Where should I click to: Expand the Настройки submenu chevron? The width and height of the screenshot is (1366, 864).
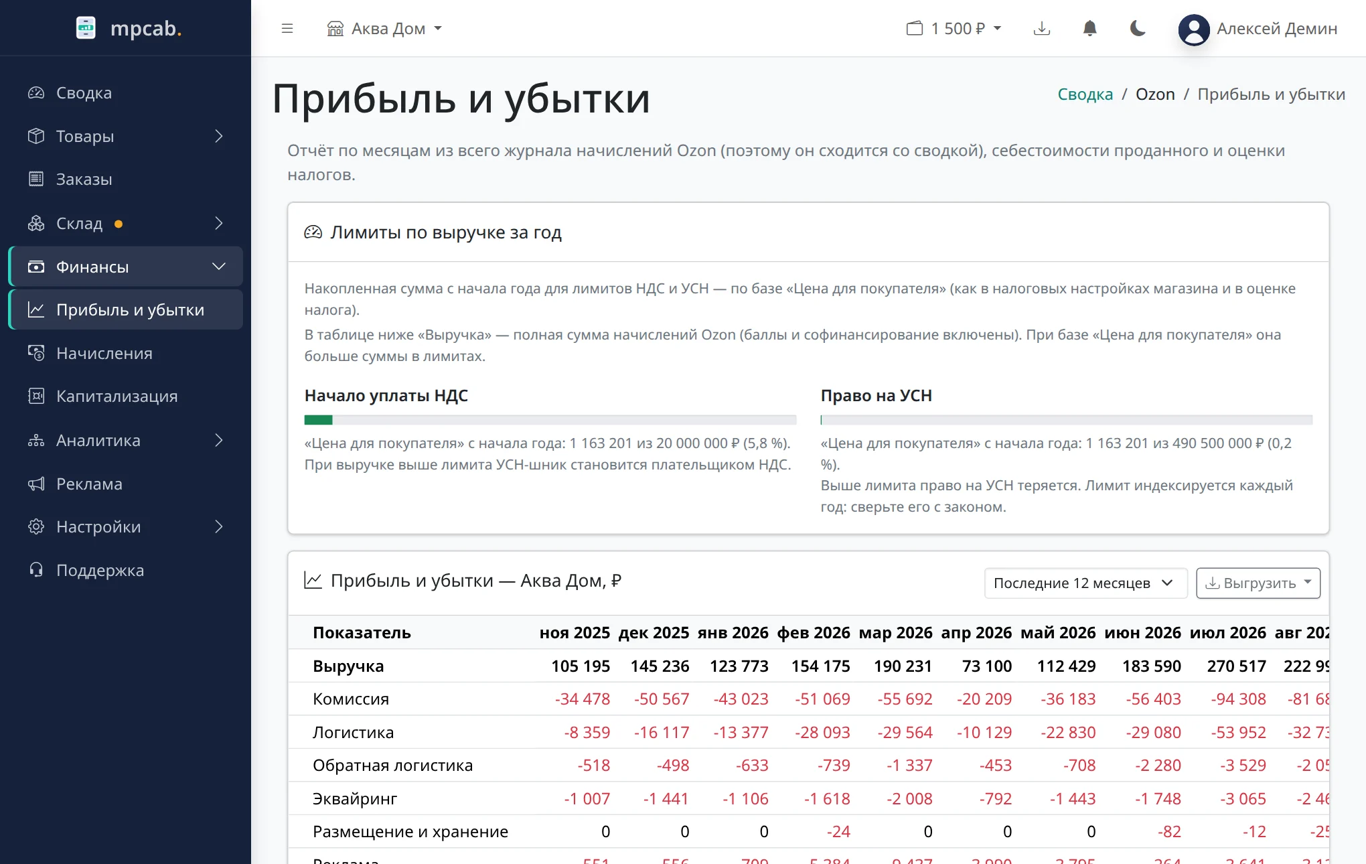click(x=219, y=526)
